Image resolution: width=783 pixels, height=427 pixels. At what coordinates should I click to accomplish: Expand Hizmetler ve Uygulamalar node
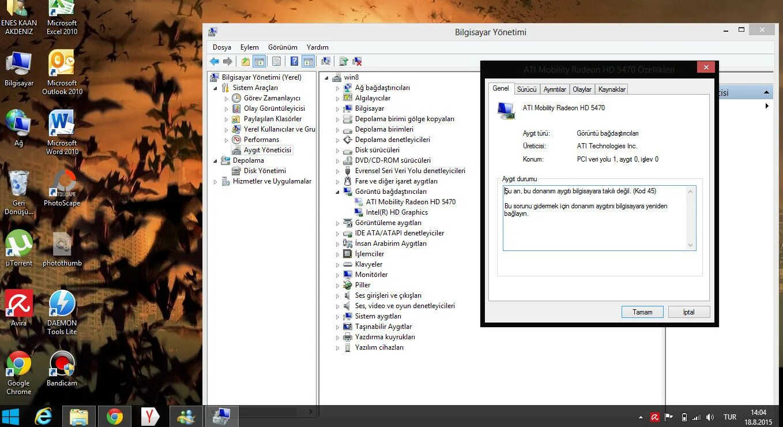click(216, 182)
